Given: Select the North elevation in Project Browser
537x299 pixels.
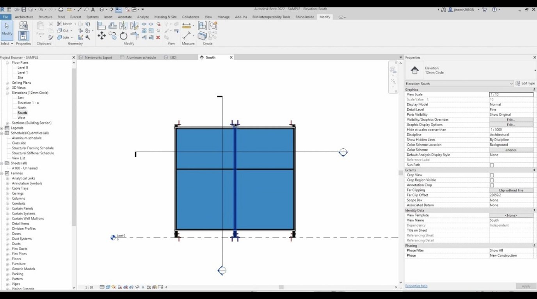Looking at the screenshot, I should (22, 108).
